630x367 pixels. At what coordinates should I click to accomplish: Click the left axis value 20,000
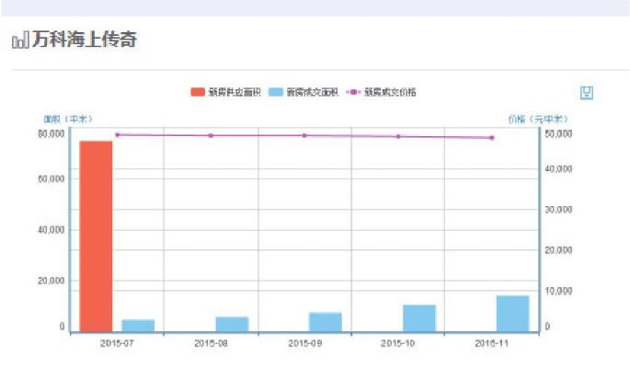pyautogui.click(x=51, y=281)
